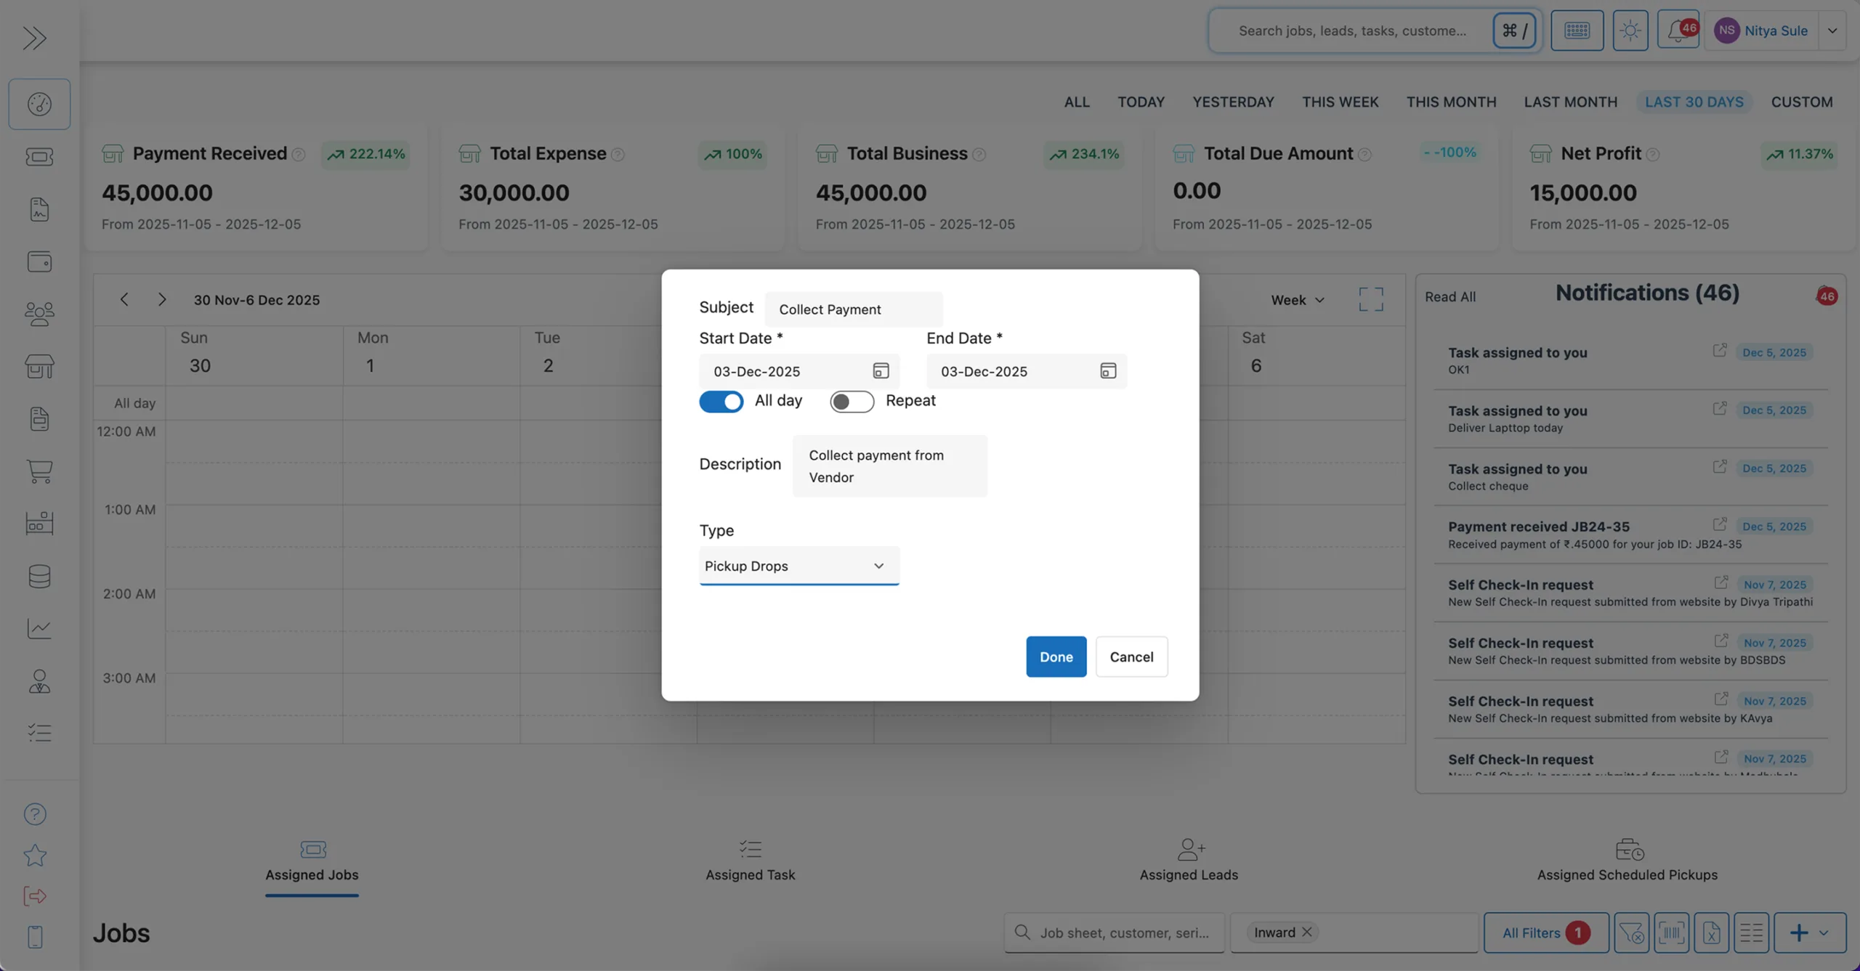Open the End Date calendar picker icon
This screenshot has height=971, width=1860.
coord(1108,371)
